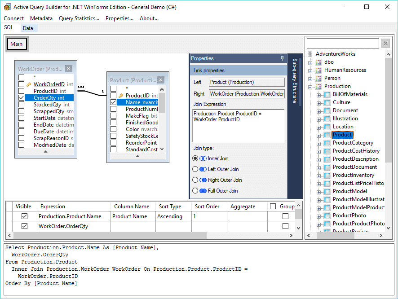Click the ProductPhoto table icon
This screenshot has width=398, height=299.
[x=327, y=215]
